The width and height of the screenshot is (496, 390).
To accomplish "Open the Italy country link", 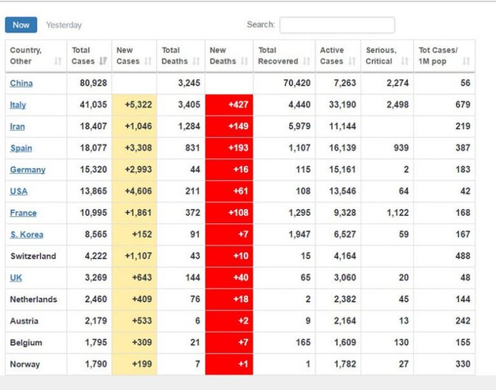I will point(18,105).
